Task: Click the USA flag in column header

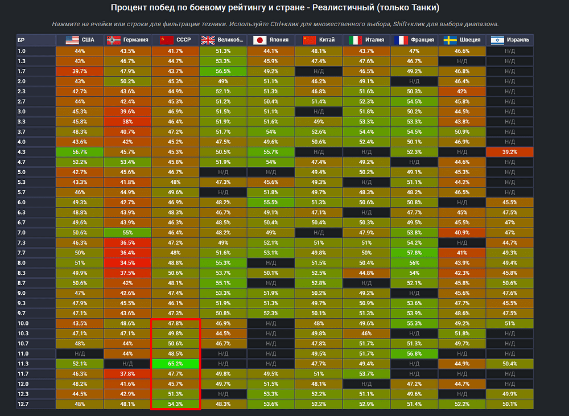Action: tap(72, 40)
